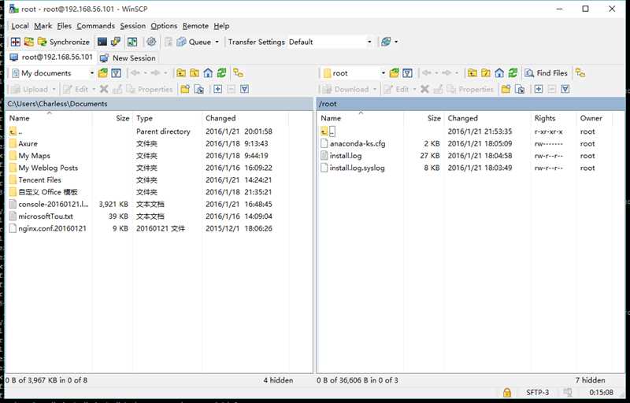Expand the arrow next to globe session icon
Screen dimensions: 630x403
(396, 42)
